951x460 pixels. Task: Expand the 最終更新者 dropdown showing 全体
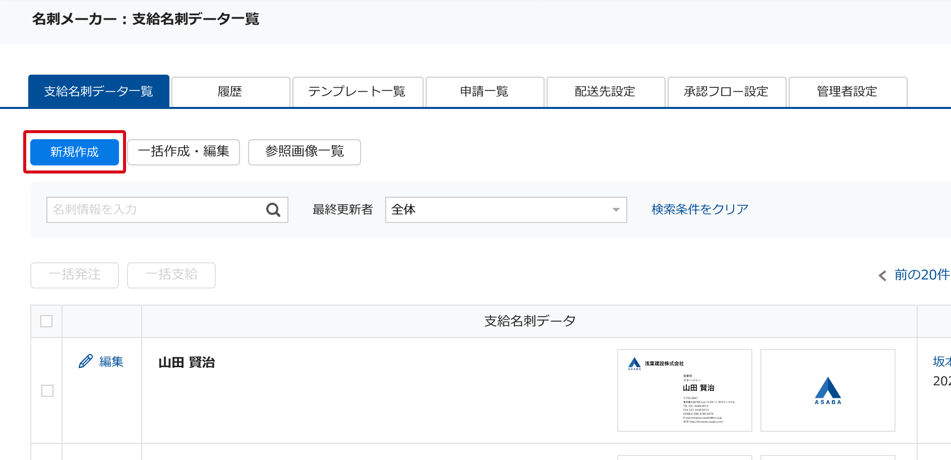[x=505, y=210]
